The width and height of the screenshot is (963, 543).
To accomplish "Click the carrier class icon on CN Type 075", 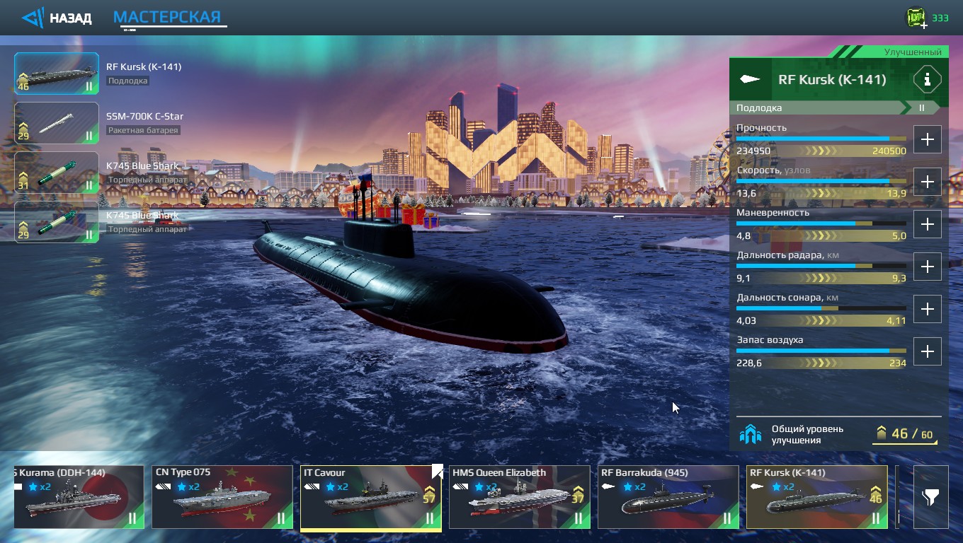I will click(x=164, y=487).
